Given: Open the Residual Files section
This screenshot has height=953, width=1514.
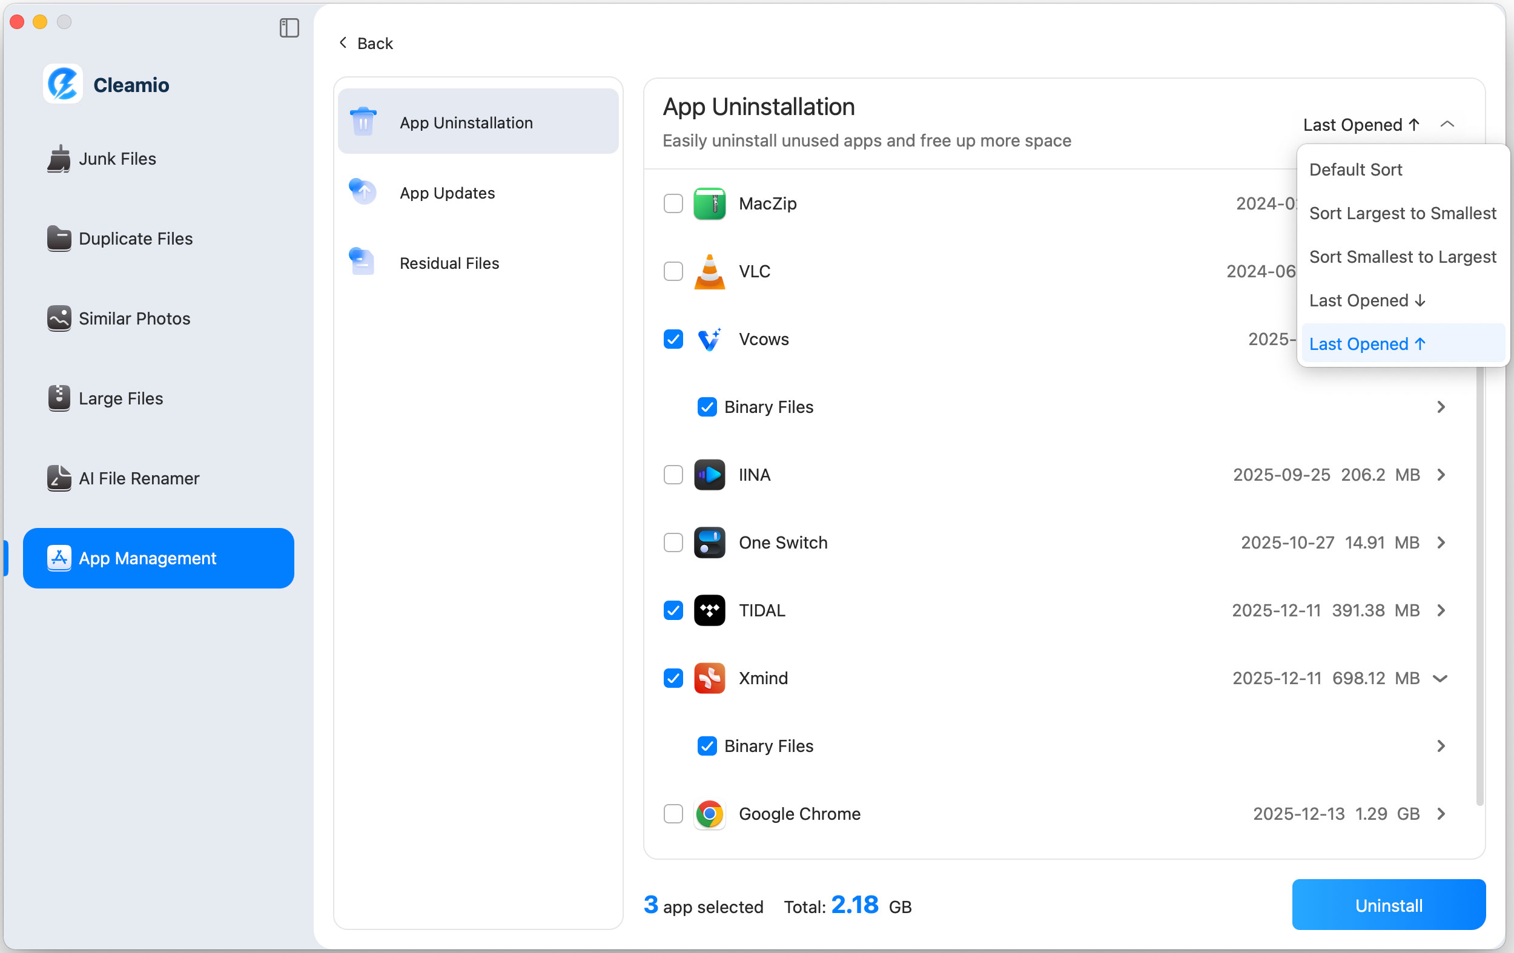Looking at the screenshot, I should click(x=449, y=263).
